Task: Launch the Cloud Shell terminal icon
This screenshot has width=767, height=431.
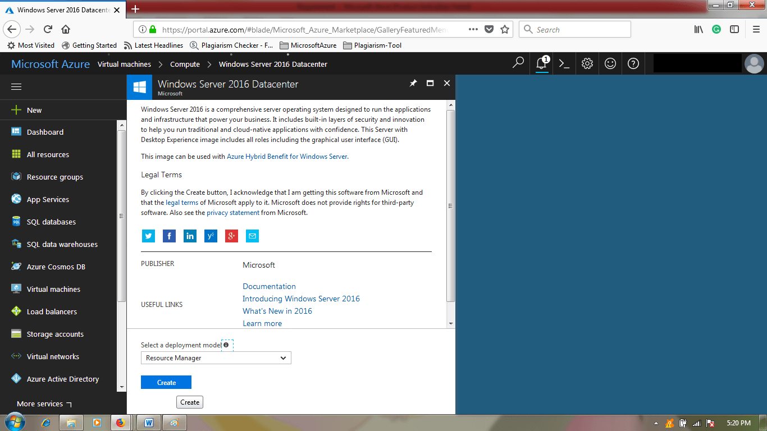Action: pos(564,63)
